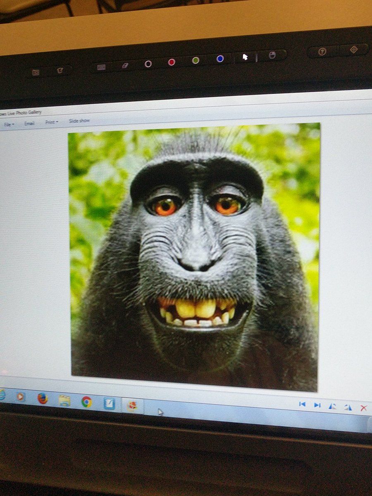Activate the right-click mouse button on the top bar
This screenshot has height=496, width=372.
coord(272,55)
